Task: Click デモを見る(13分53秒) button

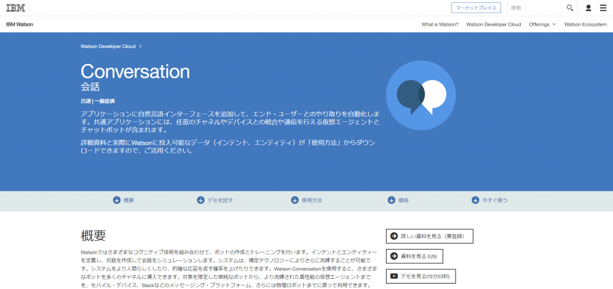Action: coord(421,276)
